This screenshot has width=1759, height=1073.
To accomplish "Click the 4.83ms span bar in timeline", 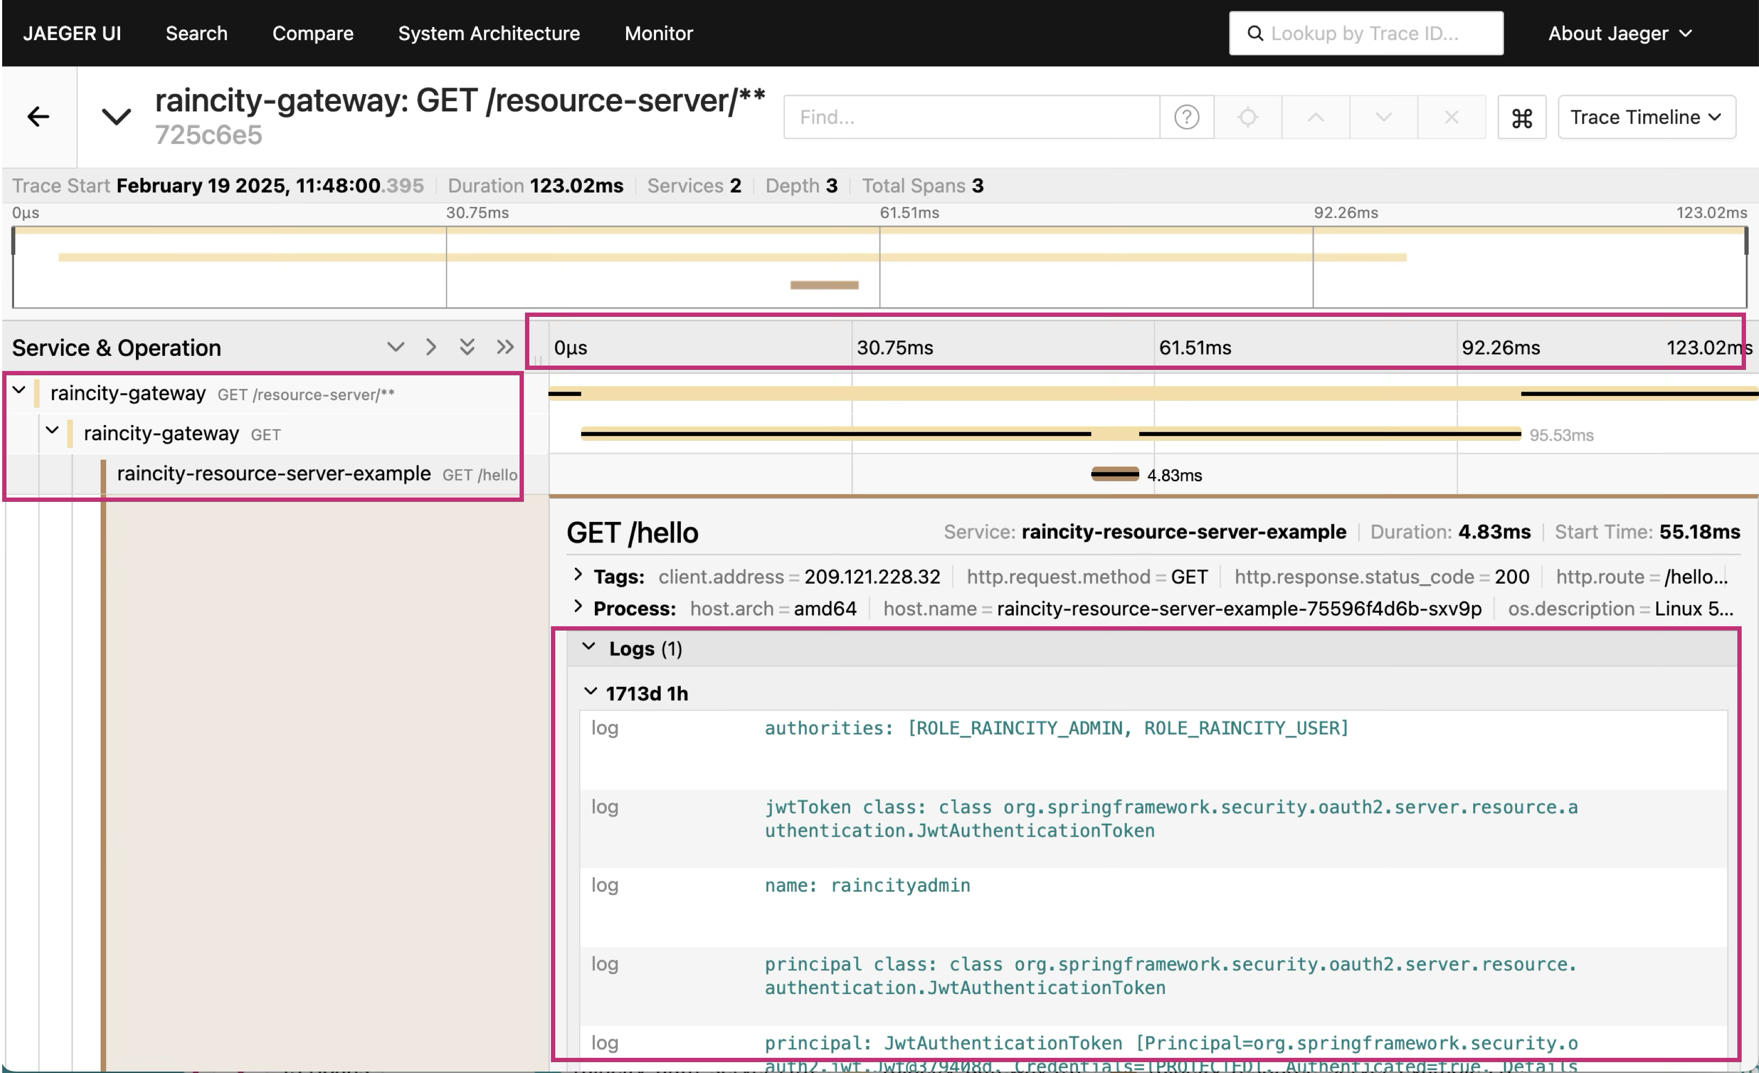I will point(1114,474).
